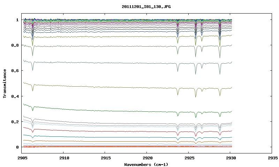279x167 pixels.
Task: Click the Wavenumbers (cm-1) x-axis label
Action: coord(146,165)
